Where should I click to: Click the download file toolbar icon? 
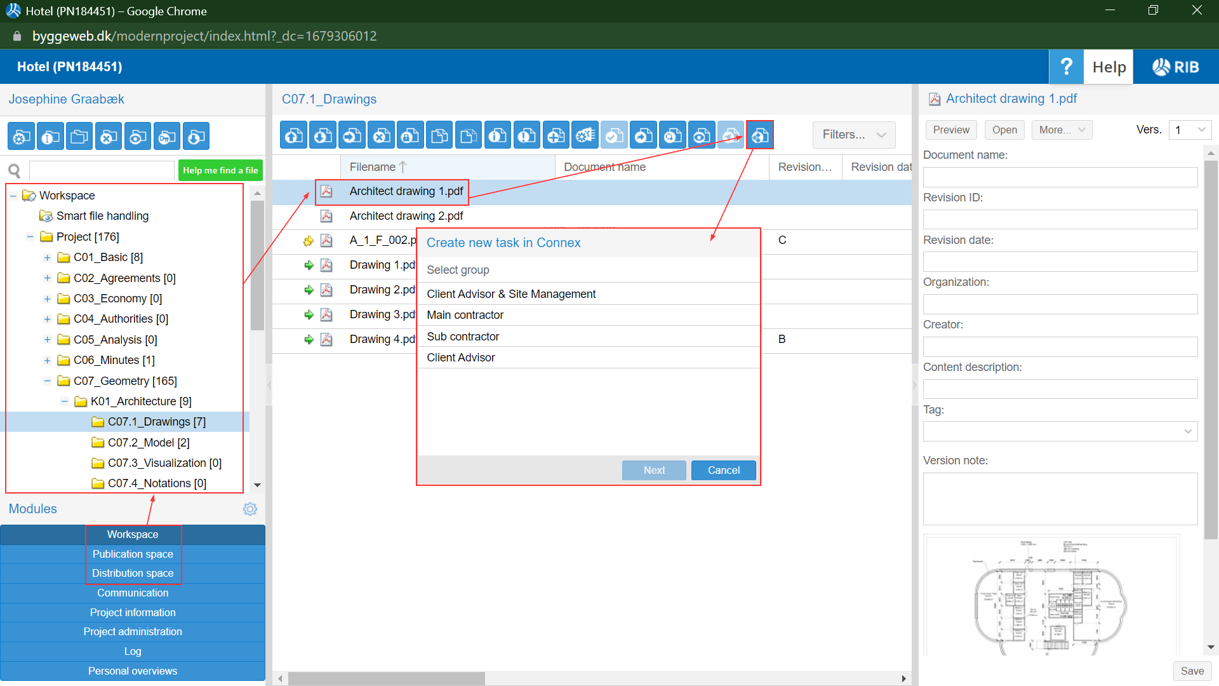tap(323, 135)
